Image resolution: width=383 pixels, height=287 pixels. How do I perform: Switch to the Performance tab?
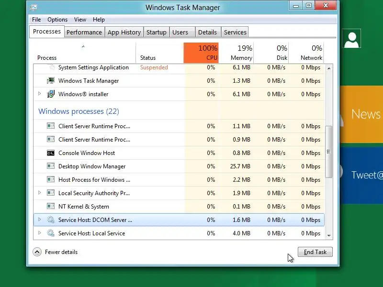coord(84,32)
